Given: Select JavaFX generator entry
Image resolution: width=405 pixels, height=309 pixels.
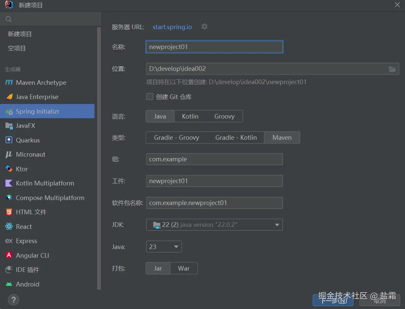Looking at the screenshot, I should (47, 126).
